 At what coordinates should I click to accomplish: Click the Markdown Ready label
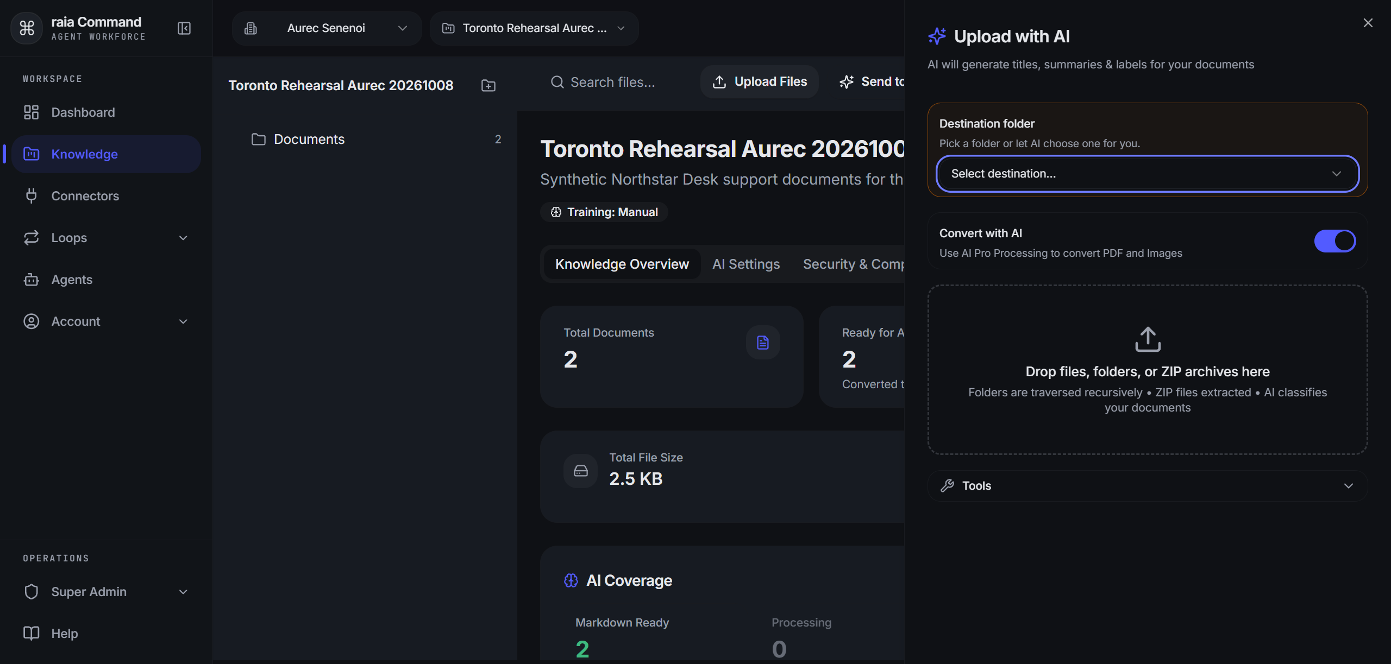point(622,622)
